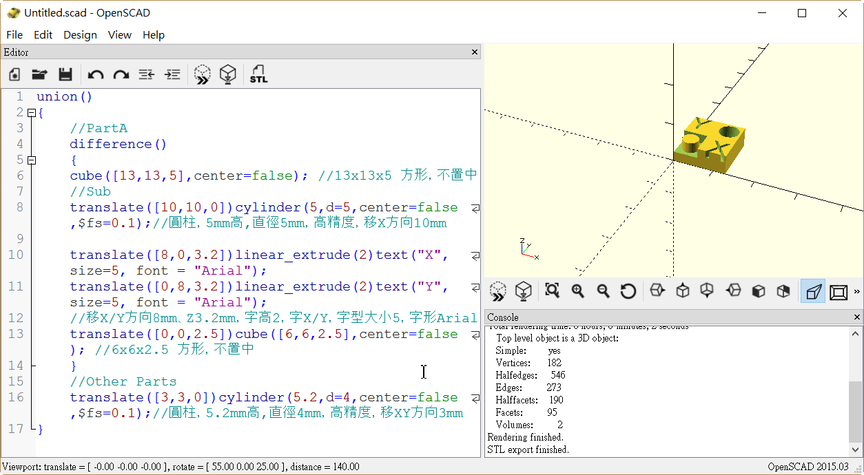Click the Console vertical scrollbar thumb
This screenshot has width=864, height=475.
point(854,412)
